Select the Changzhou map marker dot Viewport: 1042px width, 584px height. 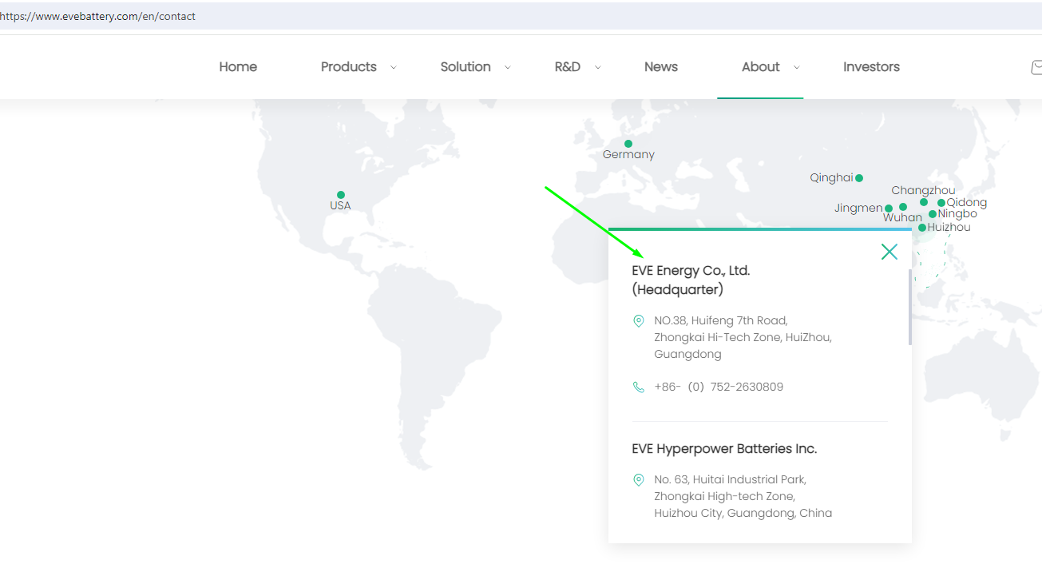click(x=924, y=202)
